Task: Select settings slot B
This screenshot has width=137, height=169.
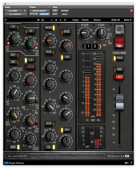Action: coord(56,20)
